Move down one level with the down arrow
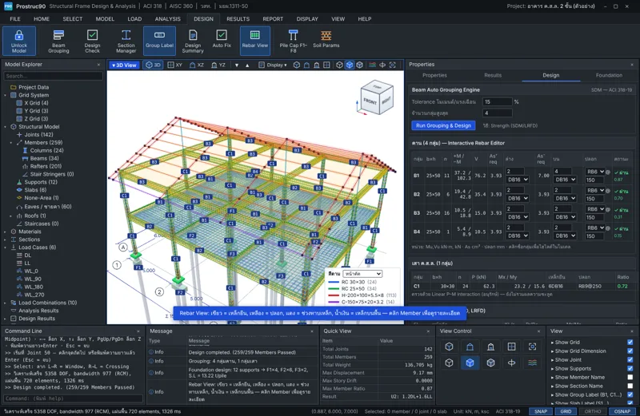The height and width of the screenshot is (416, 640). pyautogui.click(x=237, y=65)
